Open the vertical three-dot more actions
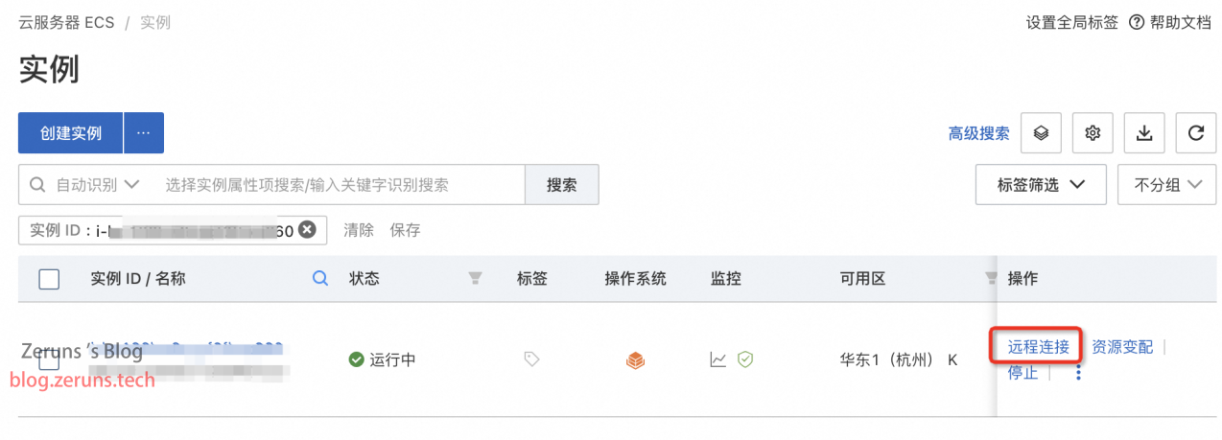The image size is (1222, 440). coord(1078,373)
